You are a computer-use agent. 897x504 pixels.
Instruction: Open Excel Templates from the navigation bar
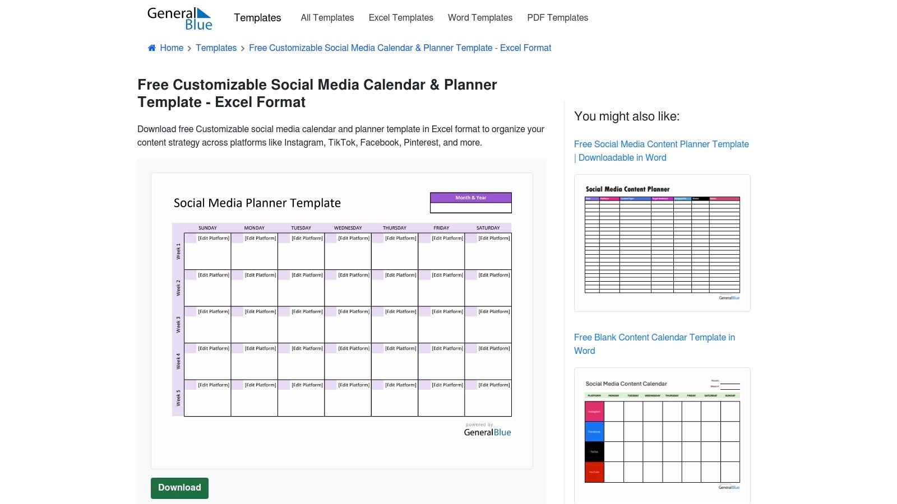click(400, 18)
